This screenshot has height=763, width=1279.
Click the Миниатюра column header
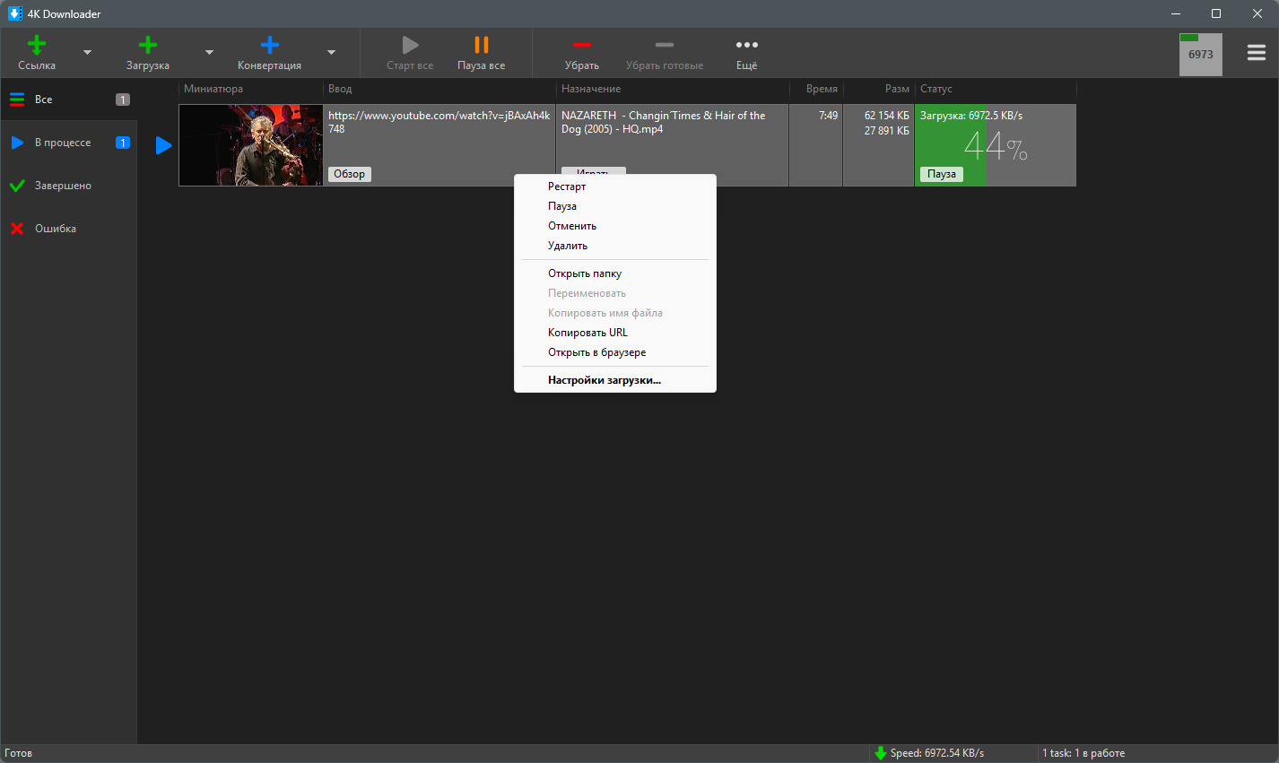point(251,89)
